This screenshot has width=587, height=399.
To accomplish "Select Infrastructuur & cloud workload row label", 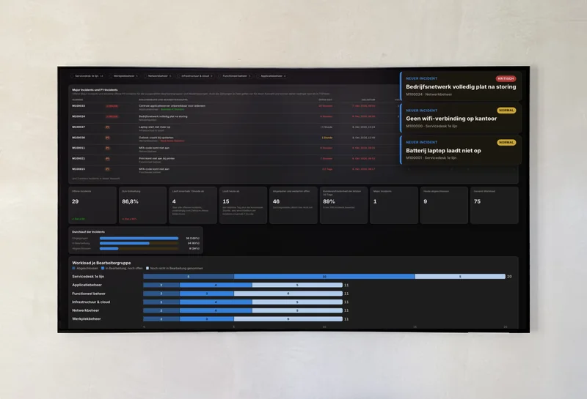I will pyautogui.click(x=91, y=302).
